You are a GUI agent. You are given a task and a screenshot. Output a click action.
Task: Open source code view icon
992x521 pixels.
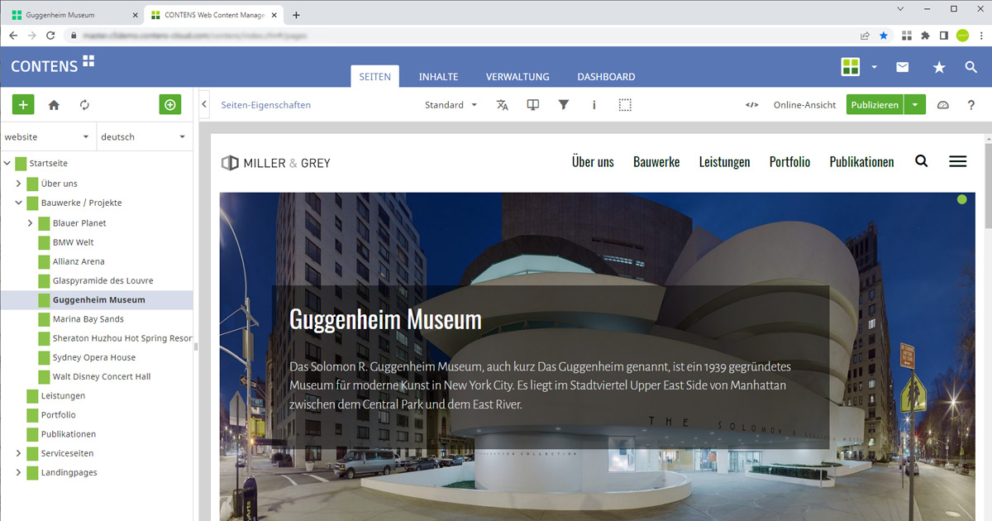click(751, 105)
